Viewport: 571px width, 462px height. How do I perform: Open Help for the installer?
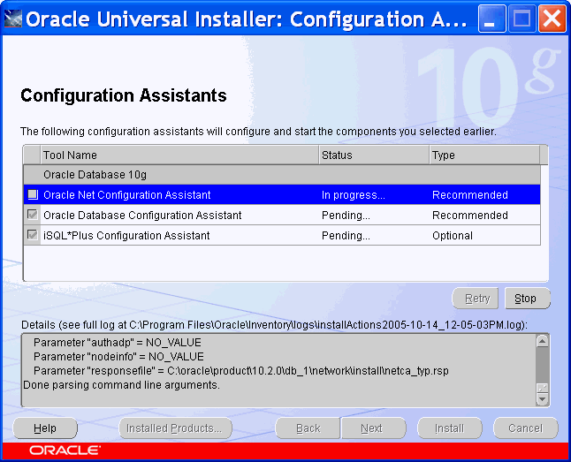click(45, 428)
